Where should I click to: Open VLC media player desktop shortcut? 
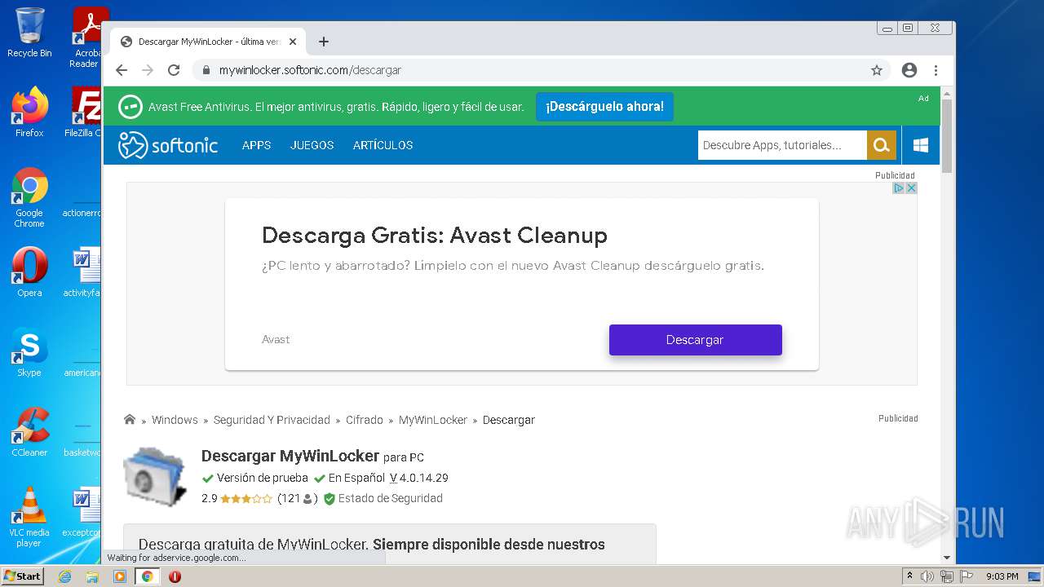click(29, 516)
